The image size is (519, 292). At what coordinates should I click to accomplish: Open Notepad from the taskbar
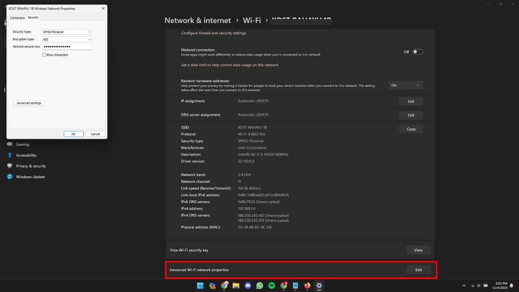coord(296,286)
